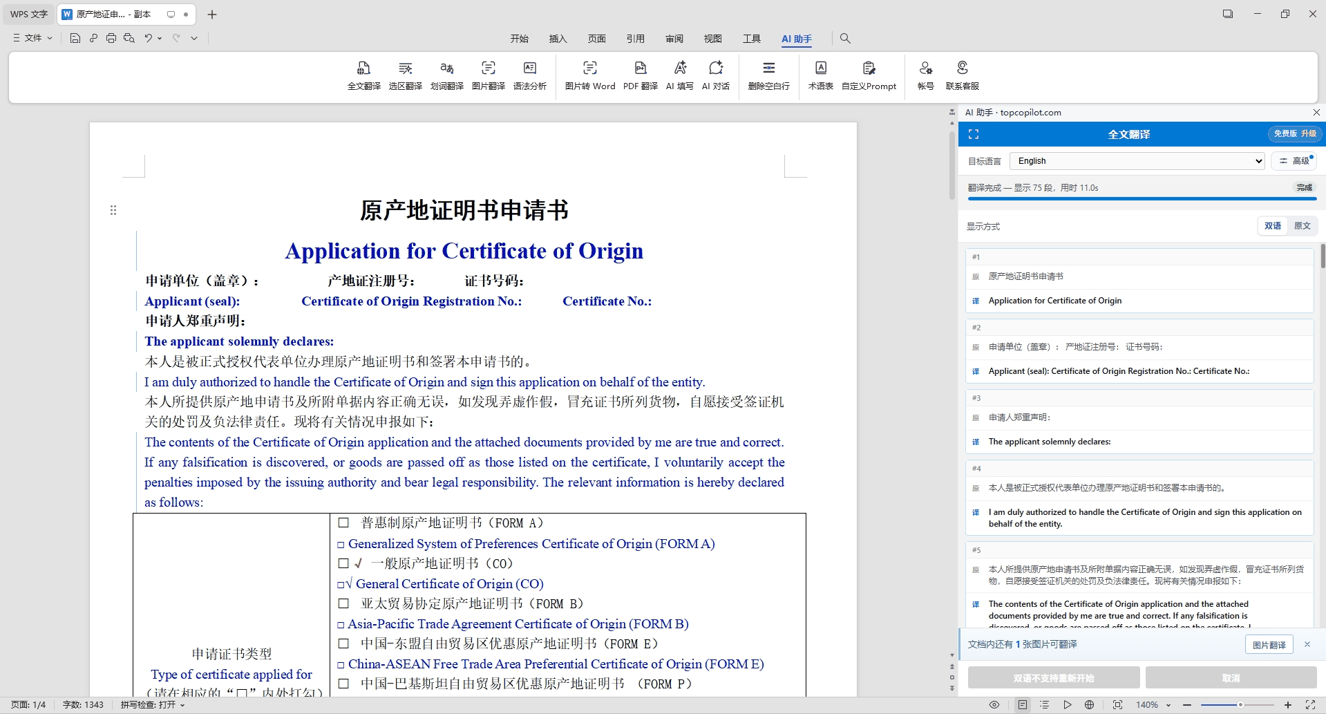Open the 140% zoom level dropdown
Image resolution: width=1326 pixels, height=714 pixels.
pyautogui.click(x=1153, y=705)
